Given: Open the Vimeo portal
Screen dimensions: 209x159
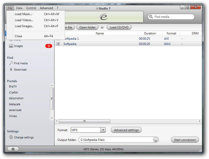Looking at the screenshot, I should (x=13, y=116).
